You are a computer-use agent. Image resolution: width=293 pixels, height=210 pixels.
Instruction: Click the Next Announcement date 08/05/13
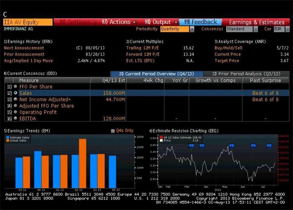point(95,48)
